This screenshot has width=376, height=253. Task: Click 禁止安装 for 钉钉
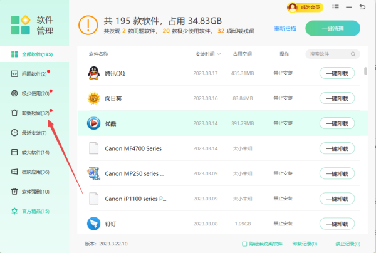pos(283,224)
